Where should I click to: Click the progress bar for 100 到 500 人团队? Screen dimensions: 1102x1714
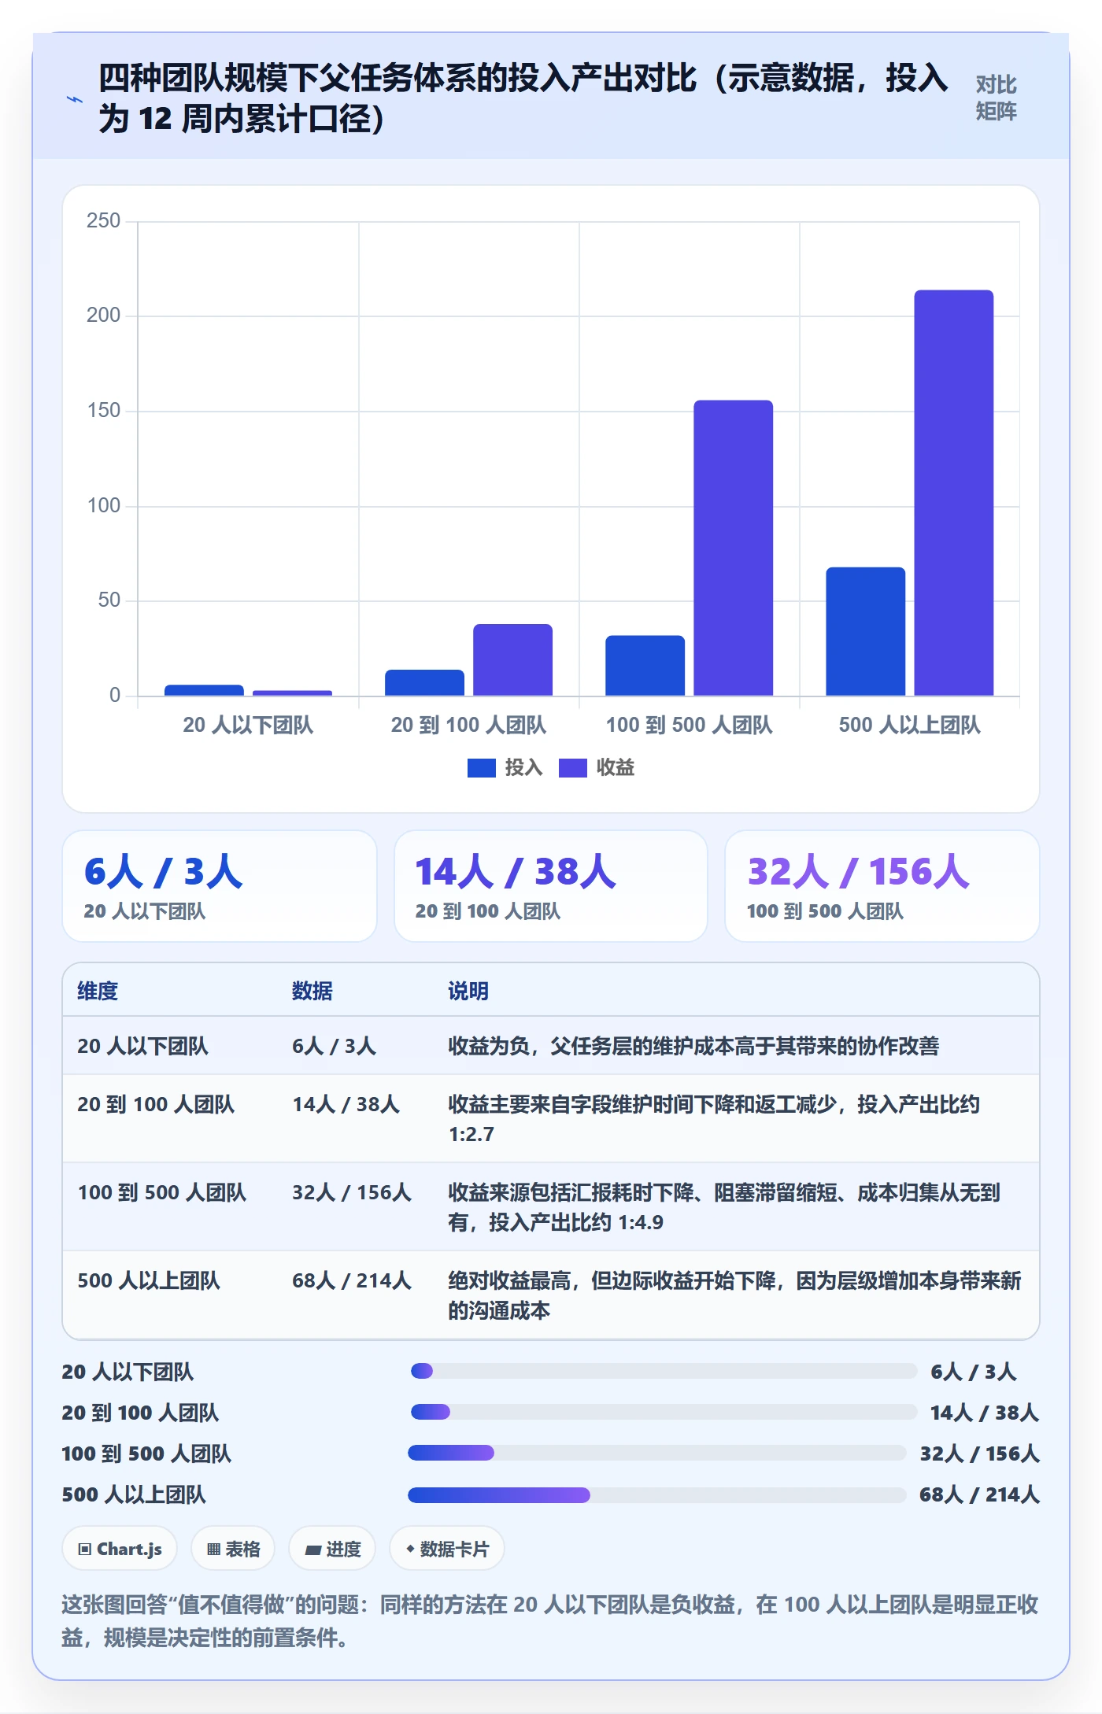(x=657, y=1453)
